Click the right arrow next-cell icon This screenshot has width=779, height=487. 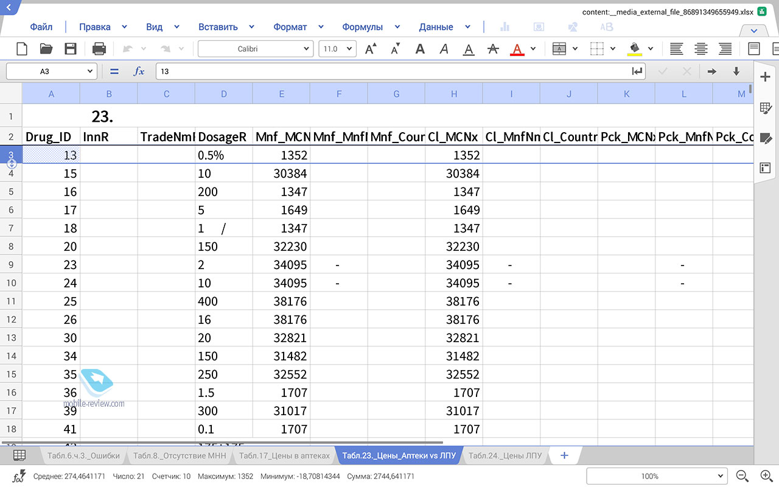[x=711, y=71]
